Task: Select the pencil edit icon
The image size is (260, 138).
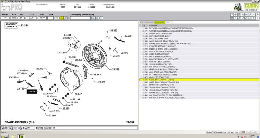Action: coord(250,14)
